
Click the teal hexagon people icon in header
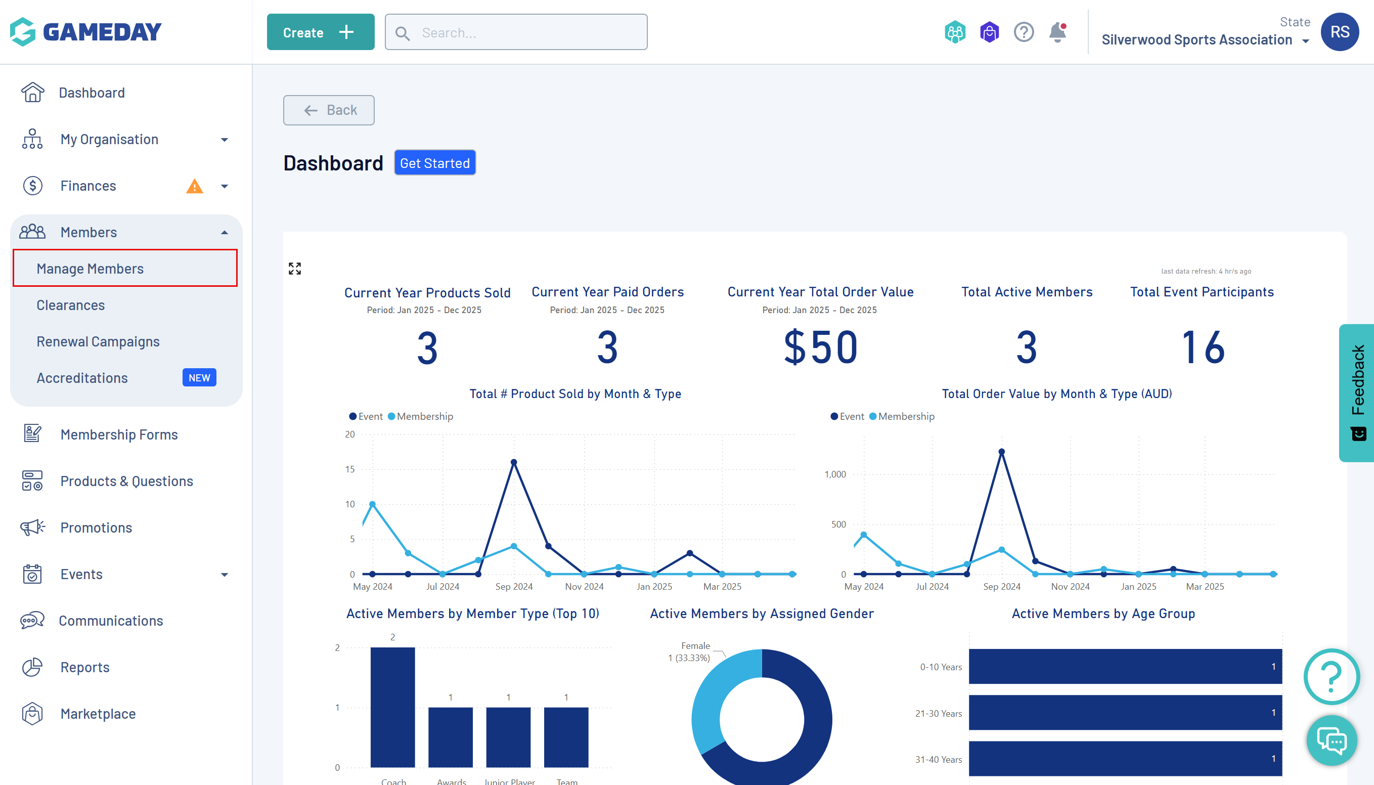(x=955, y=32)
